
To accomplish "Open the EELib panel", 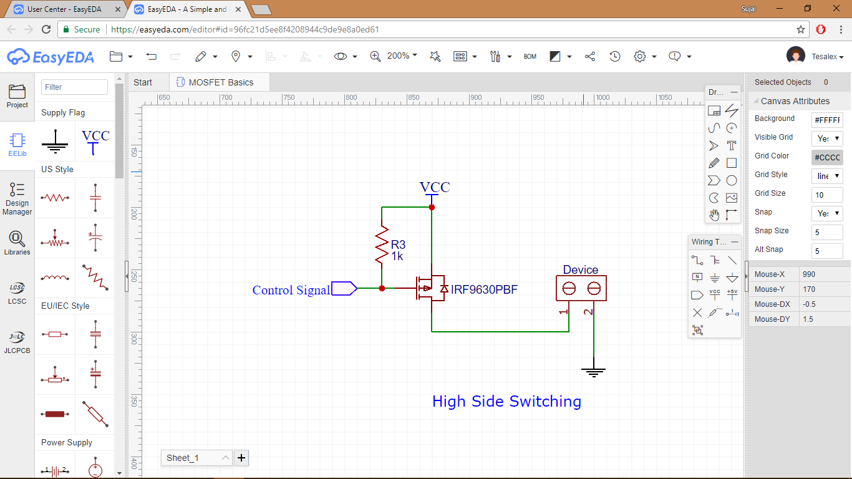I will [17, 145].
